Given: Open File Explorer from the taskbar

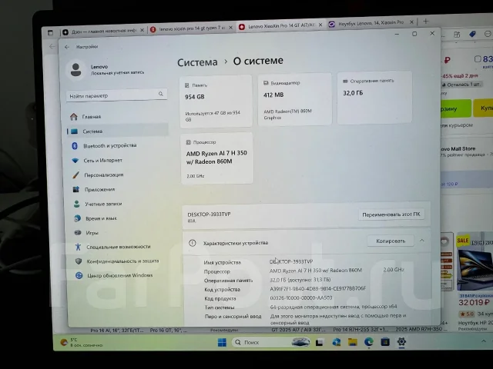Looking at the screenshot, I should click(353, 342).
